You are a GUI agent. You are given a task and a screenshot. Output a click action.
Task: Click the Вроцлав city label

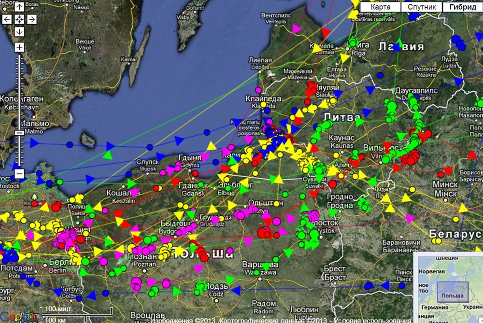click(147, 315)
